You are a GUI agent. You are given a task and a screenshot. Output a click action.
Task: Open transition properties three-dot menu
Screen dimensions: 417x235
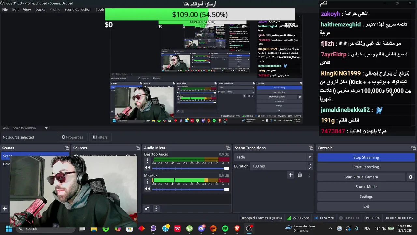[x=309, y=175]
